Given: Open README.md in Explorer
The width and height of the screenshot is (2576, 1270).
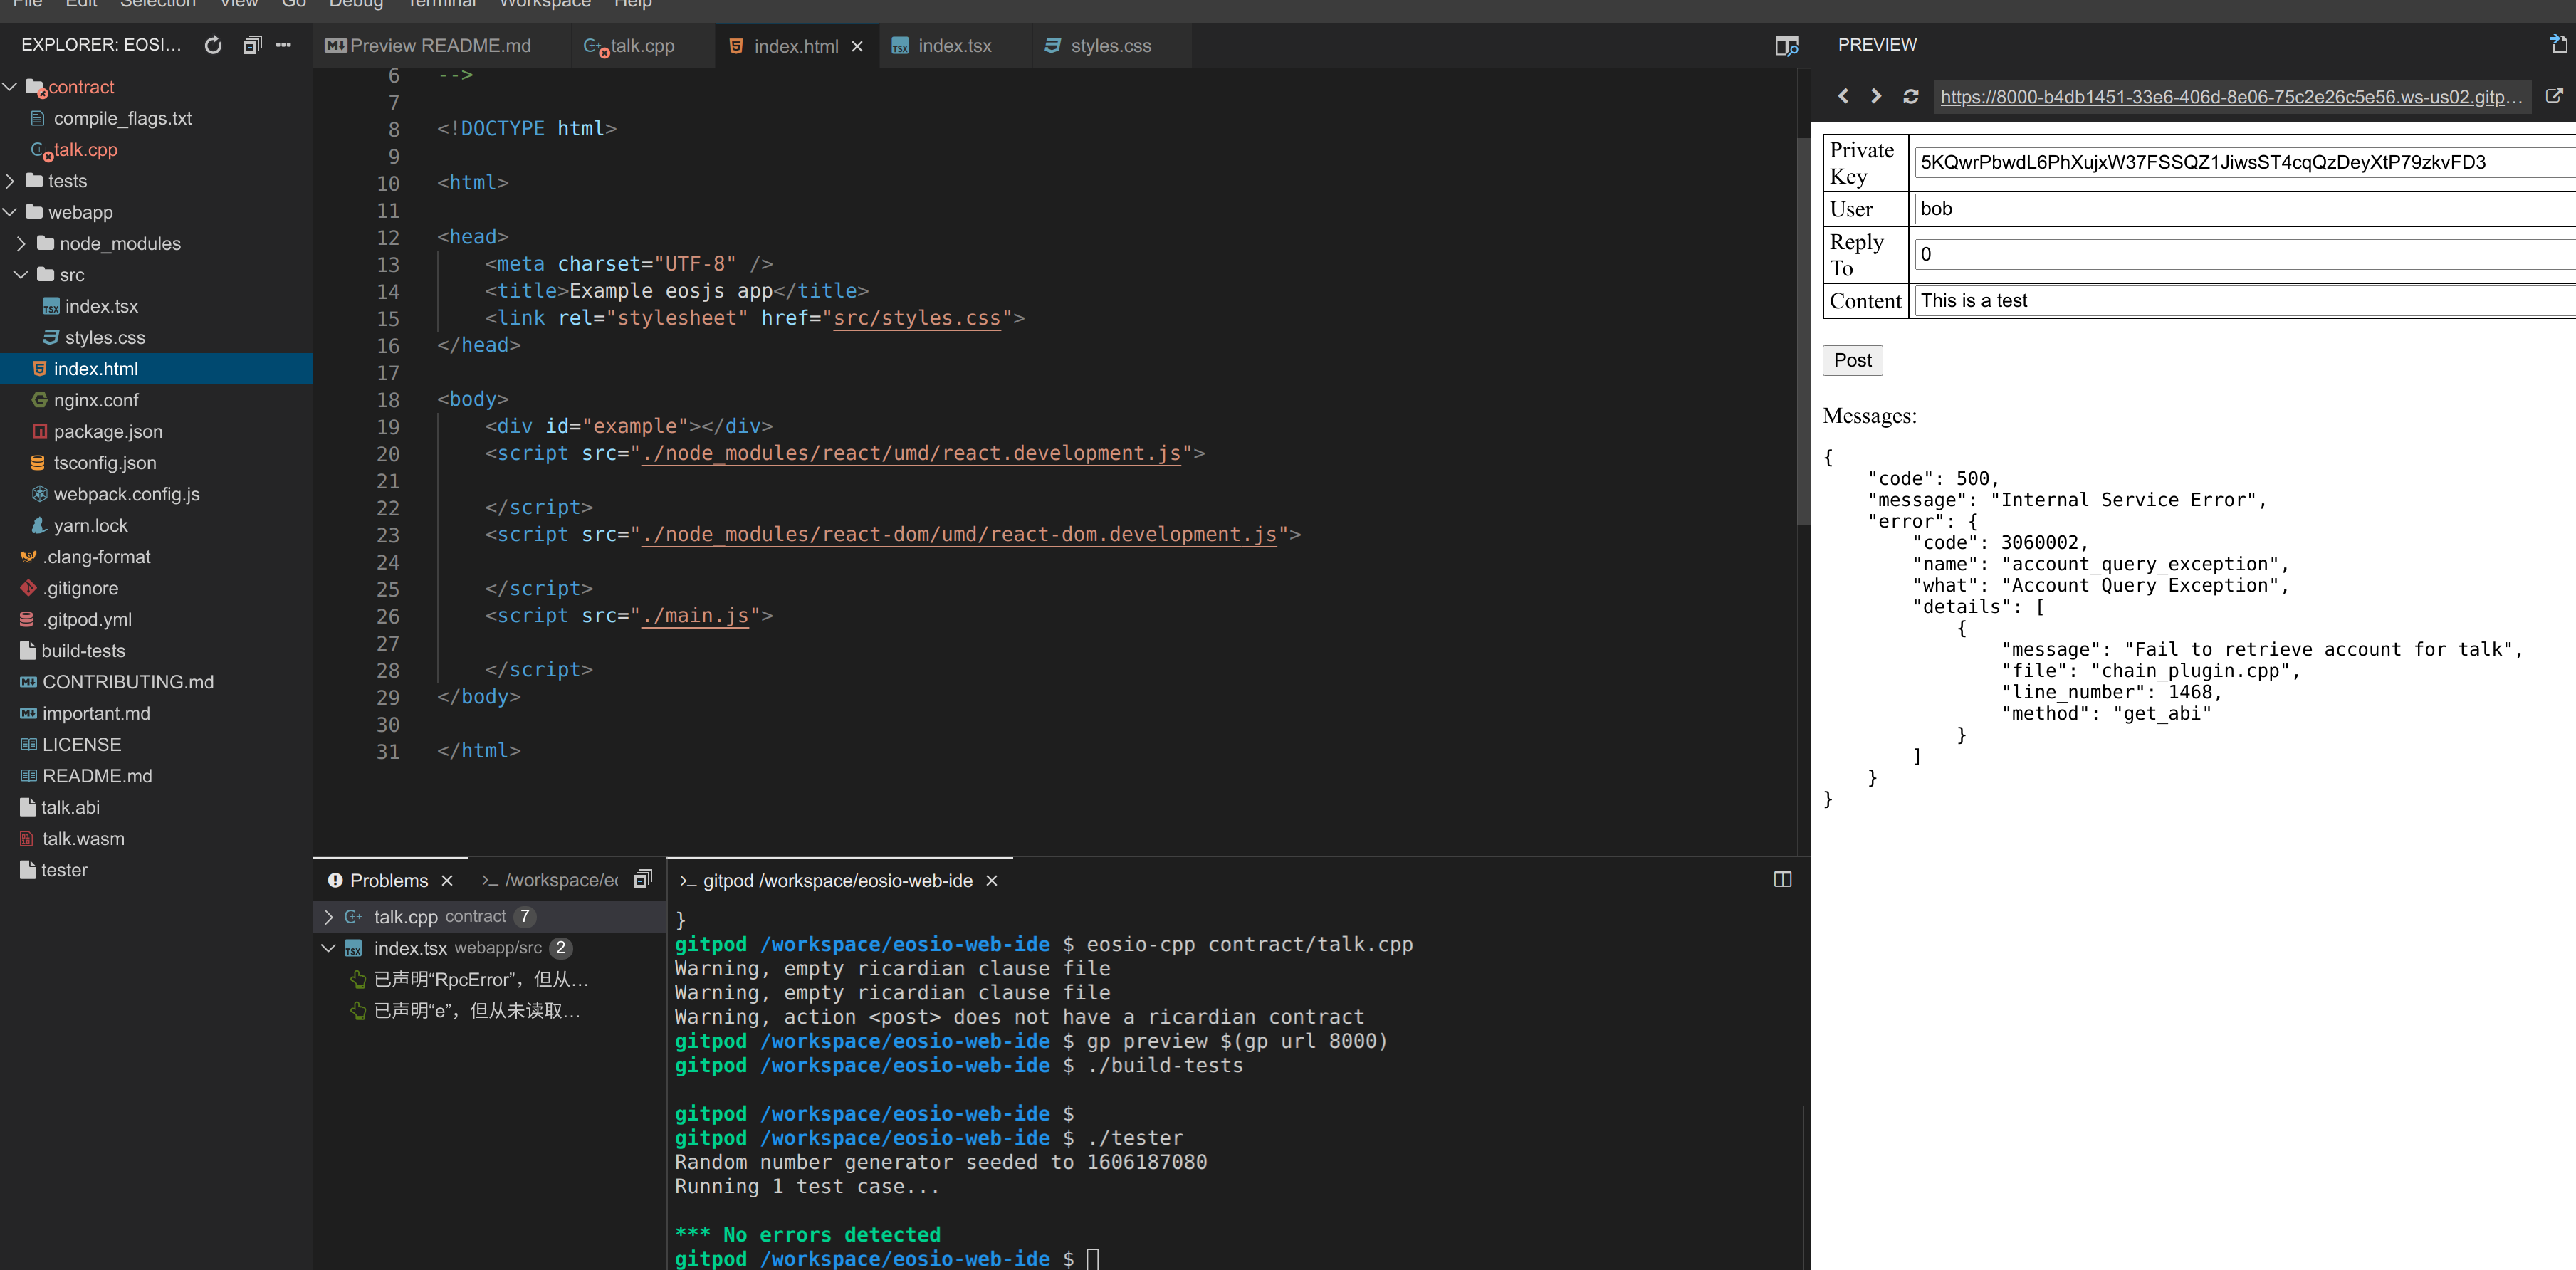Looking at the screenshot, I should 96,776.
